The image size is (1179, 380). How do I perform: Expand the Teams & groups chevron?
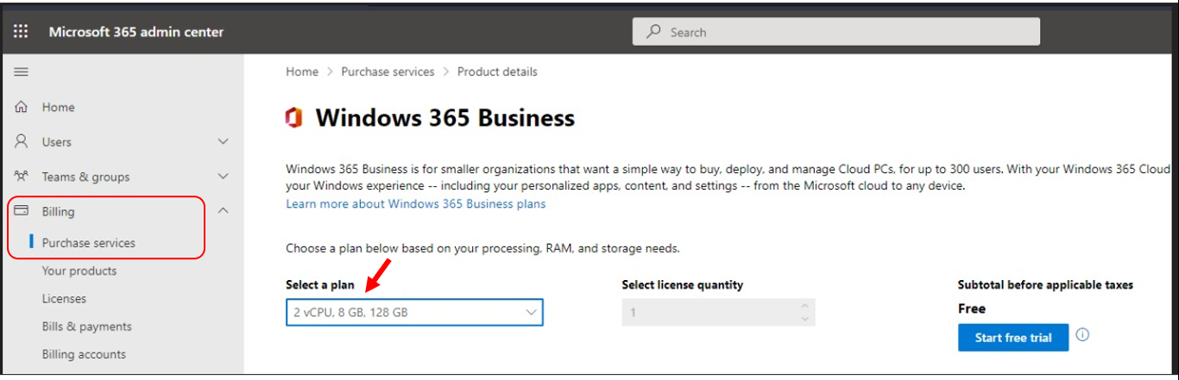pos(223,177)
